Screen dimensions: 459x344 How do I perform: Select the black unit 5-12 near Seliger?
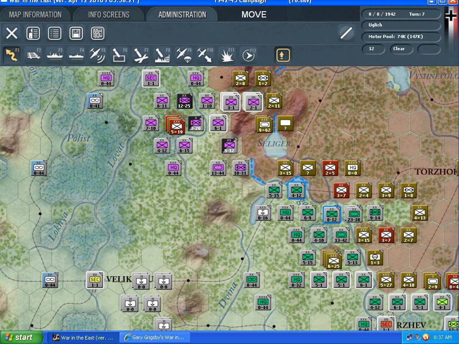click(229, 146)
